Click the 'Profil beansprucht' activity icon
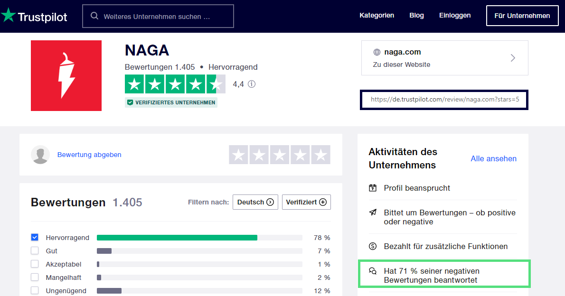This screenshot has width=565, height=296. pos(373,188)
